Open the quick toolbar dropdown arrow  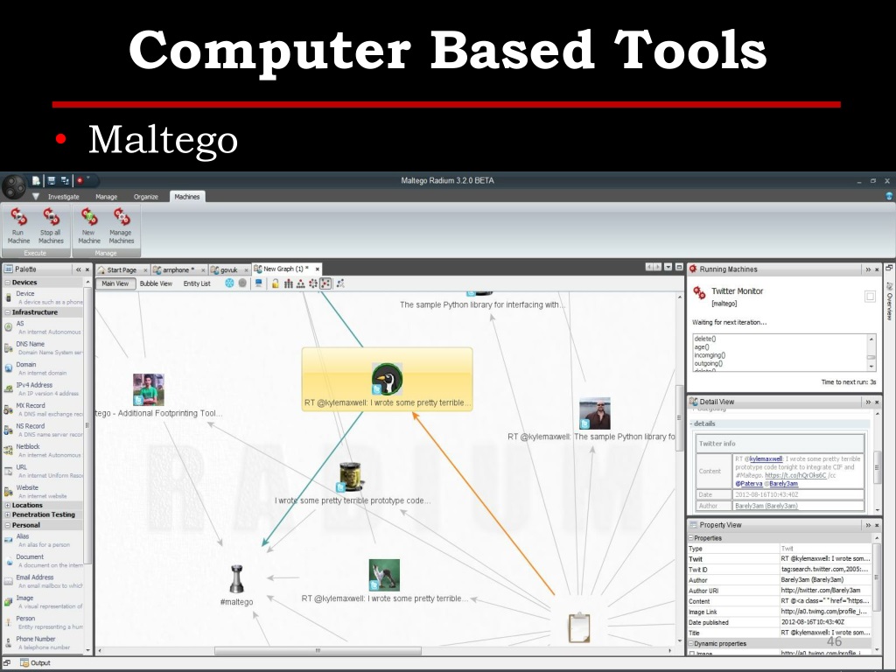[89, 178]
